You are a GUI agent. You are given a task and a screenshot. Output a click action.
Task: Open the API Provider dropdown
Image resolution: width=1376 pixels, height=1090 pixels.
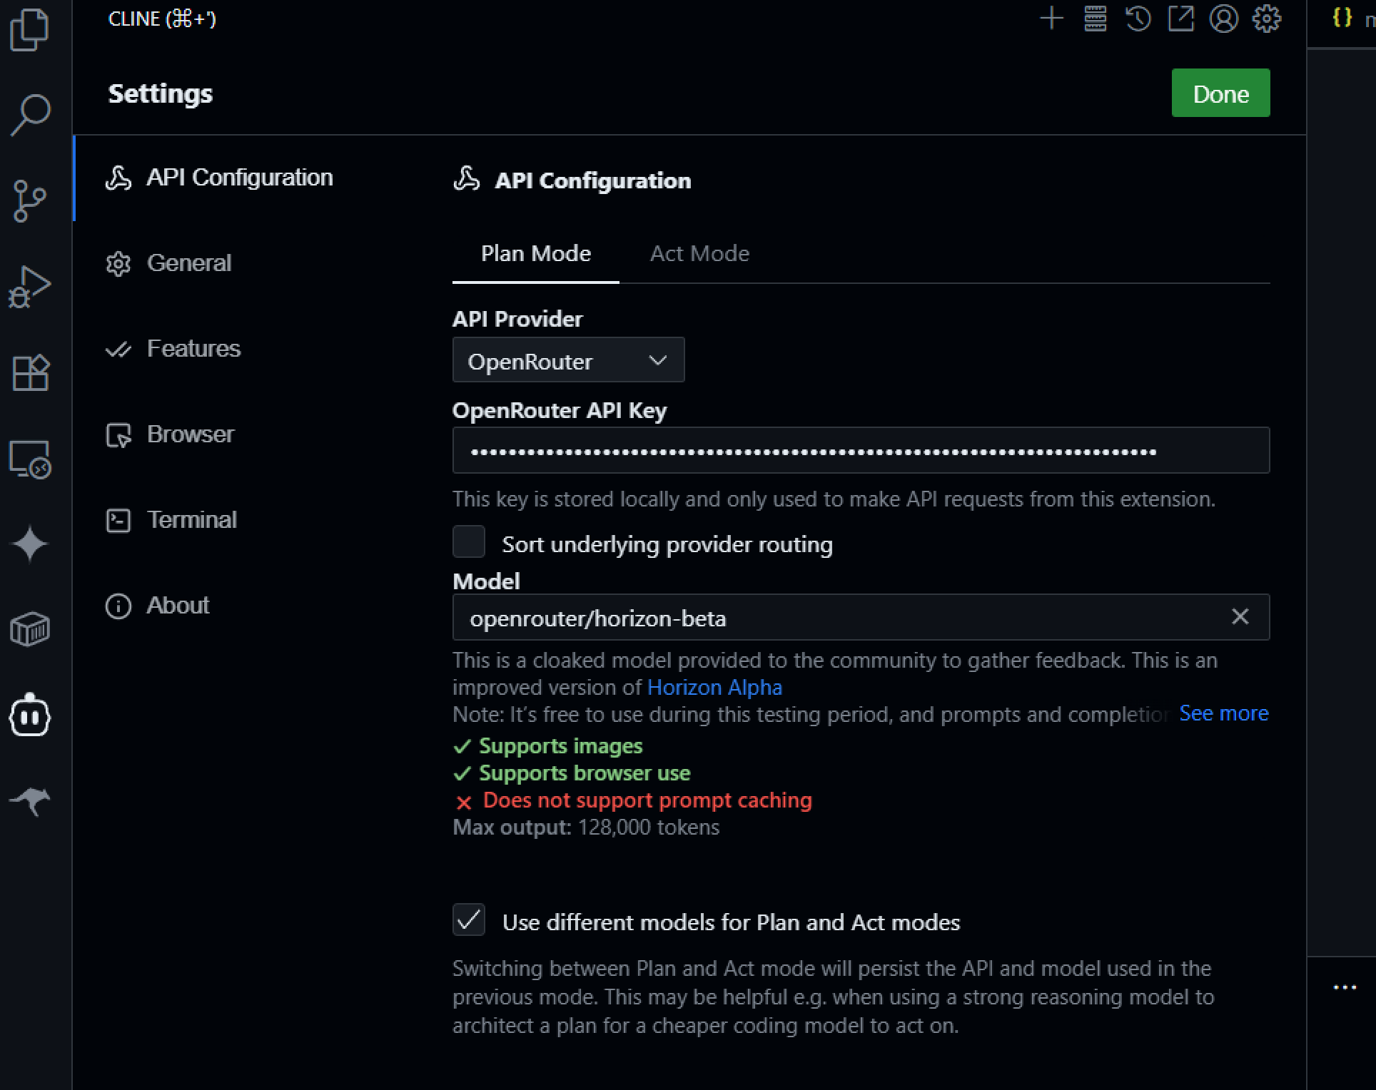tap(567, 360)
